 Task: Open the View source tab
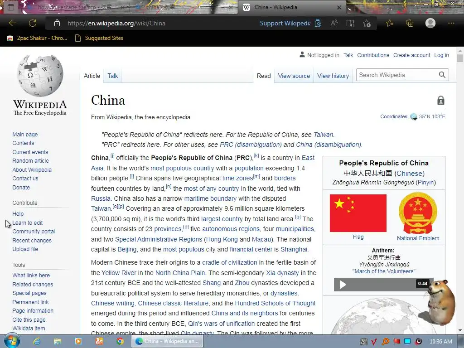pos(294,76)
